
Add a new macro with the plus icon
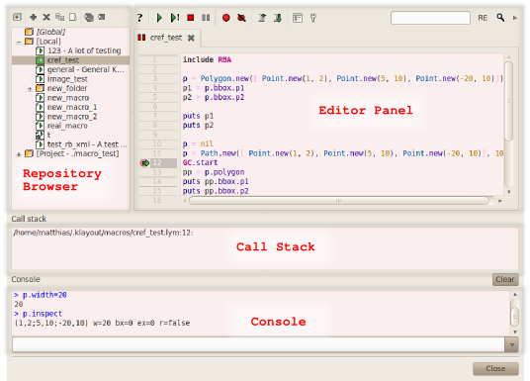pyautogui.click(x=34, y=17)
